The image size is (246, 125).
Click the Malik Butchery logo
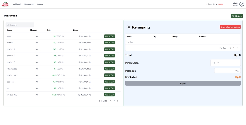[x=5, y=4]
